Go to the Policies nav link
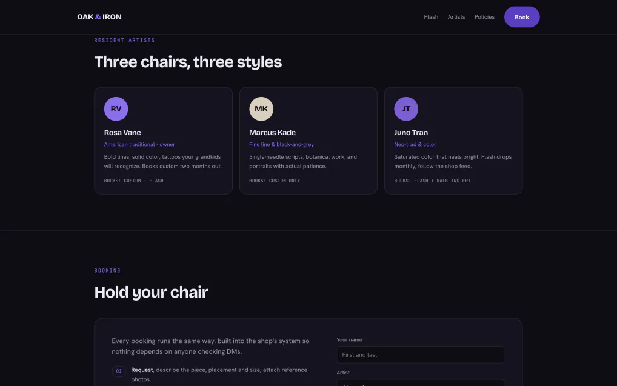The width and height of the screenshot is (617, 386). (x=484, y=17)
